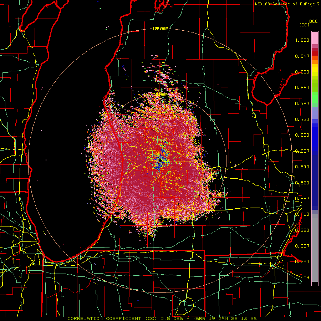The width and height of the screenshot is (321, 321).
Task: Click the 18:28 timestamp in caption
Action: point(250,319)
